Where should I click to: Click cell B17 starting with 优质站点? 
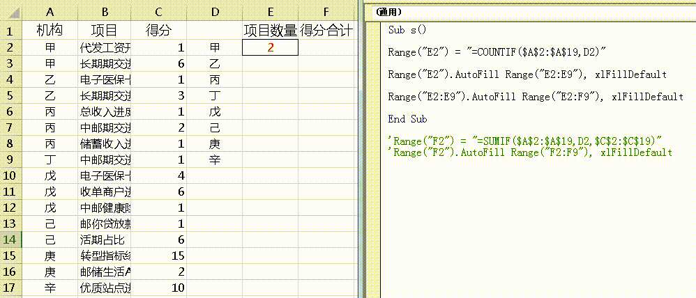coord(105,288)
